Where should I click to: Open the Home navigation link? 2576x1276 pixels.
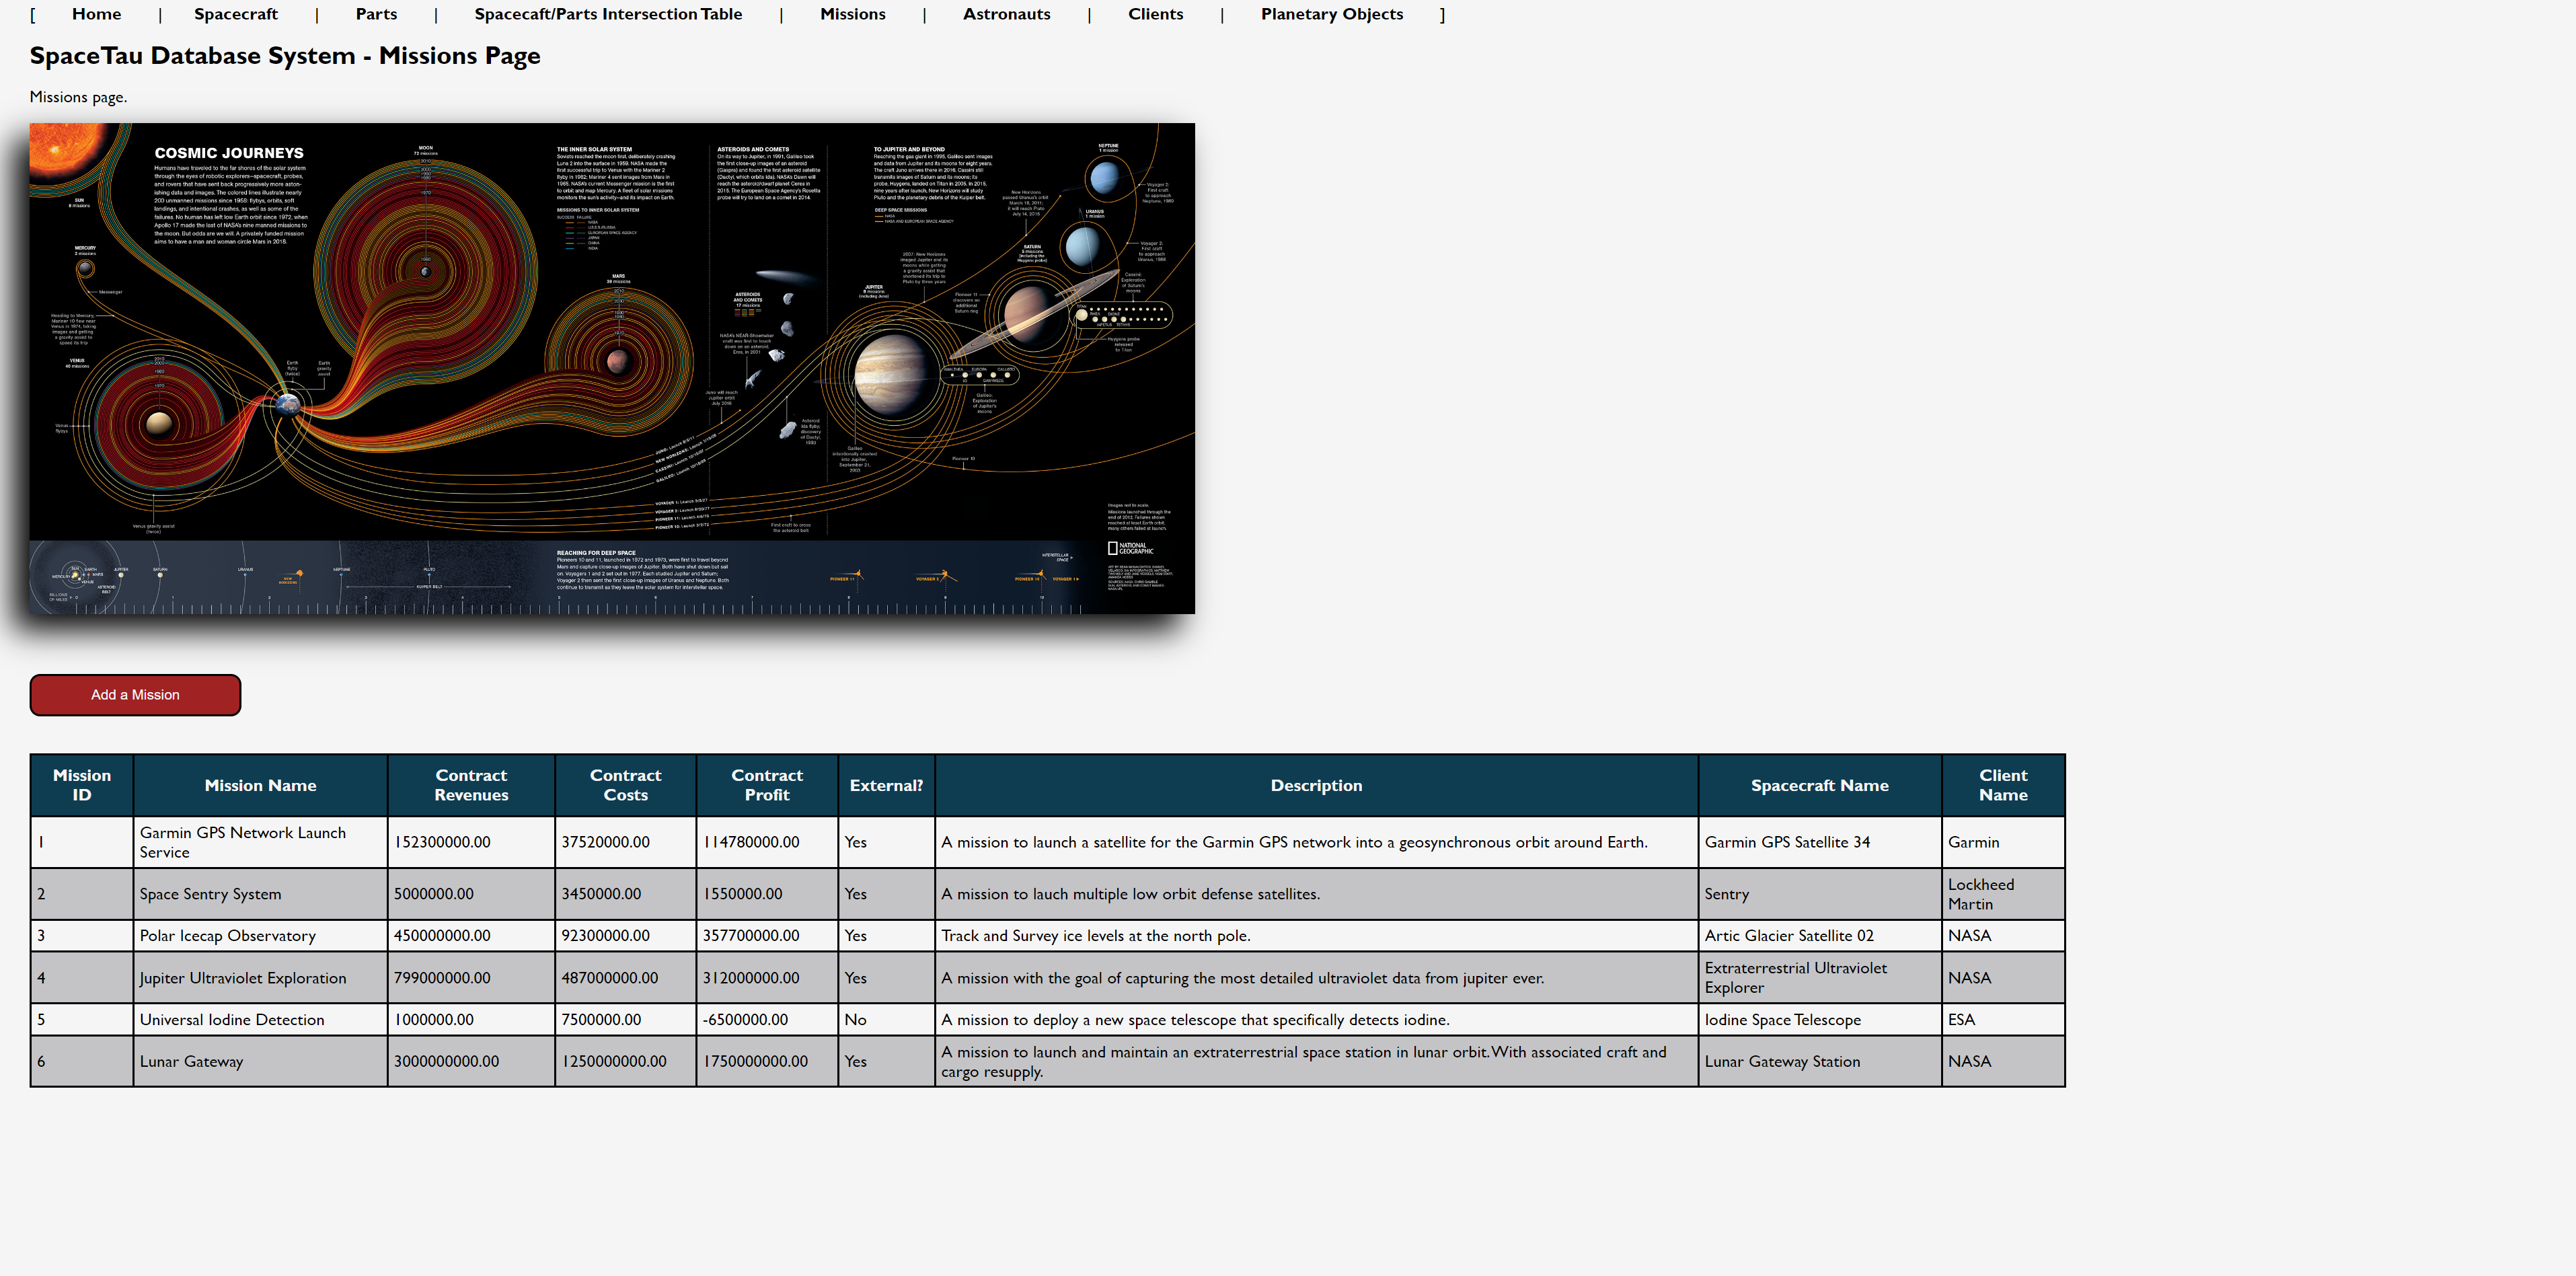(x=96, y=14)
